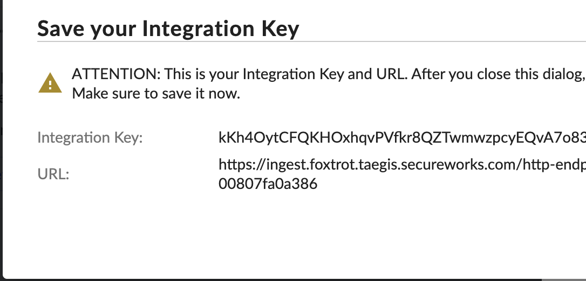Click the horizontal divider beneath the heading

click(312, 41)
